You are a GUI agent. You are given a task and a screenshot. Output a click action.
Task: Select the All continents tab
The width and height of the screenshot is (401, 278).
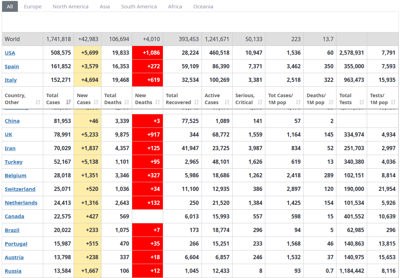pyautogui.click(x=10, y=6)
